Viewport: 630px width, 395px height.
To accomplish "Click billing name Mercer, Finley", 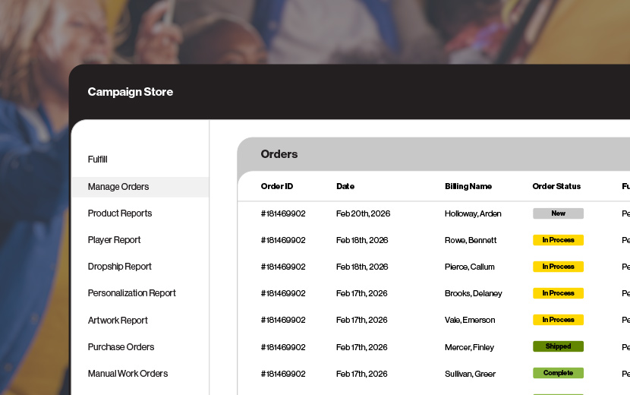I will coord(469,347).
